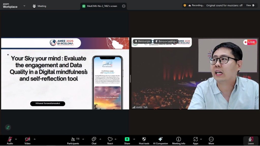Open Meeting info
The image size is (260, 146).
[178, 140]
